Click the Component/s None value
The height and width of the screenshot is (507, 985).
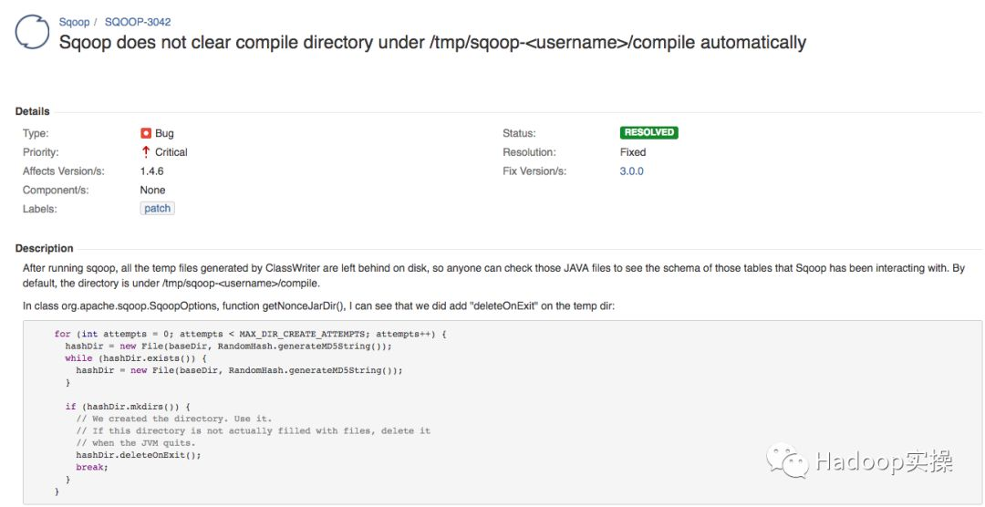pos(152,190)
